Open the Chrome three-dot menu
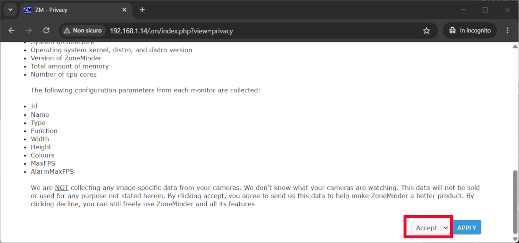 coord(507,31)
